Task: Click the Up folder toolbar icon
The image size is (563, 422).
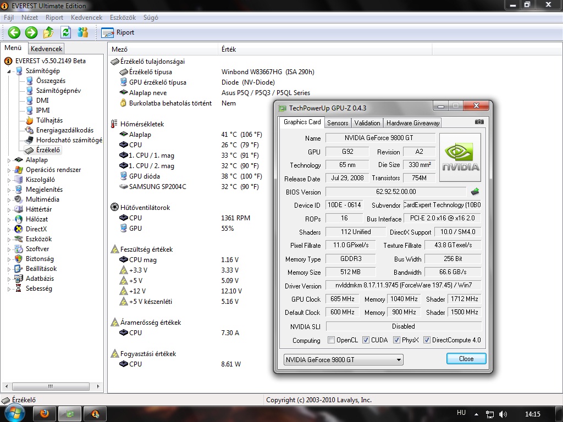Action: click(48, 32)
